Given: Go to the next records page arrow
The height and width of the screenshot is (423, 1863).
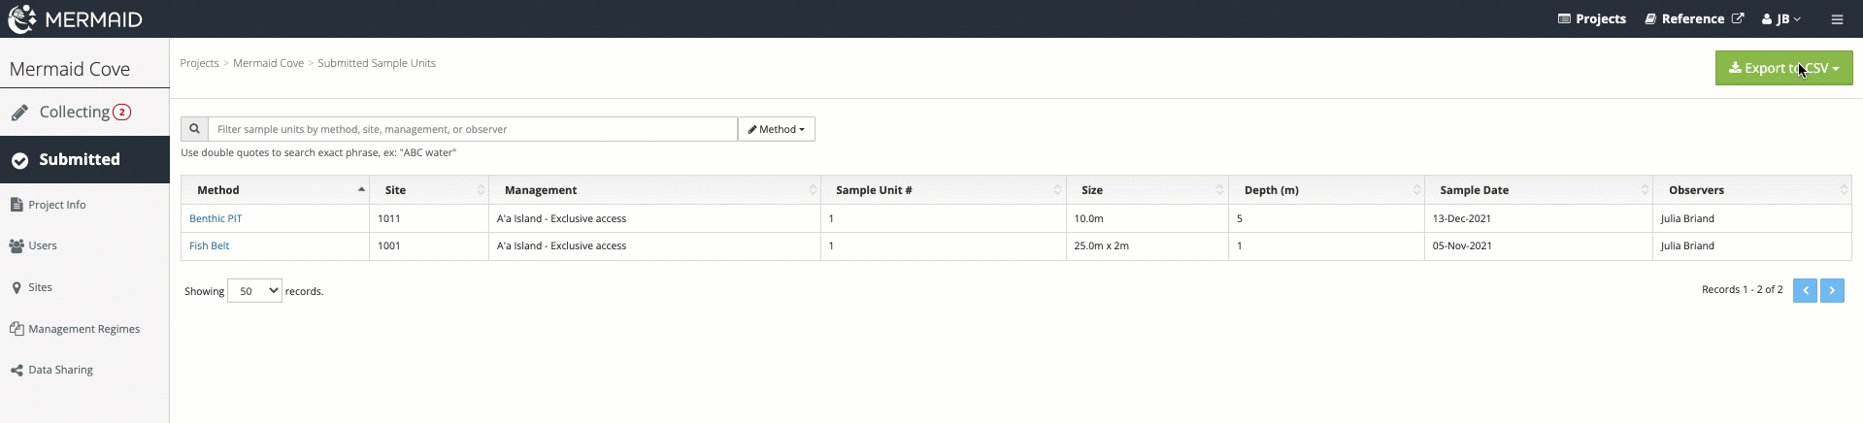Looking at the screenshot, I should click(1832, 290).
